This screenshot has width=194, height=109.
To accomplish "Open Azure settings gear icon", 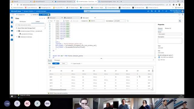I will [159, 11].
